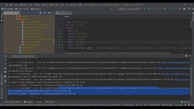Click the Scroll from Source target icon
Viewport: 194px width, 109px height.
(41, 13)
